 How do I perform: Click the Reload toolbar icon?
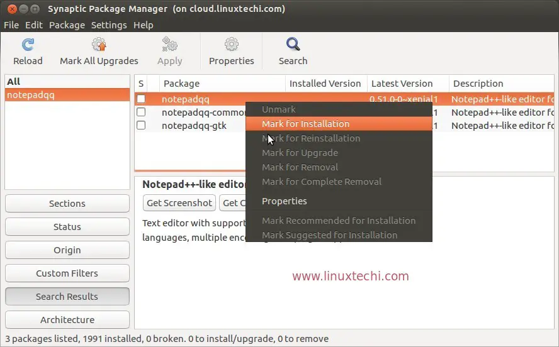coord(28,45)
